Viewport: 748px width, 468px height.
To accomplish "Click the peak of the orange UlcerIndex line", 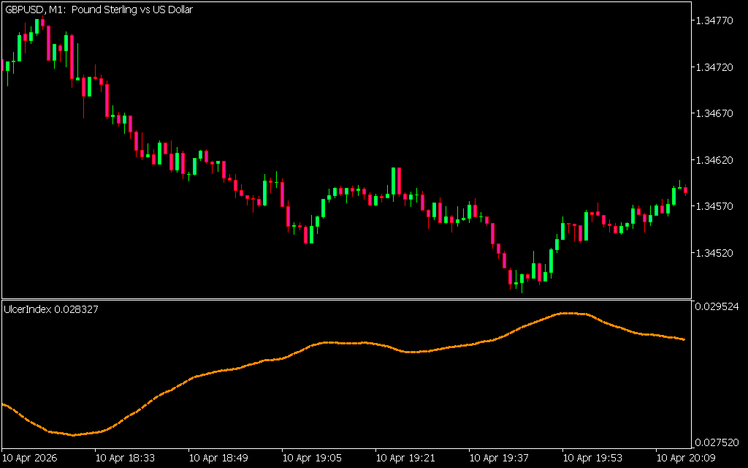I will pos(567,313).
